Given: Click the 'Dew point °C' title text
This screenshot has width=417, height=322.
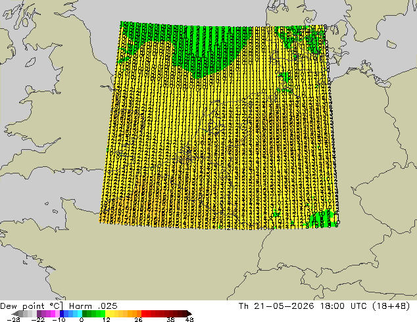Looking at the screenshot, I should click(x=32, y=306).
